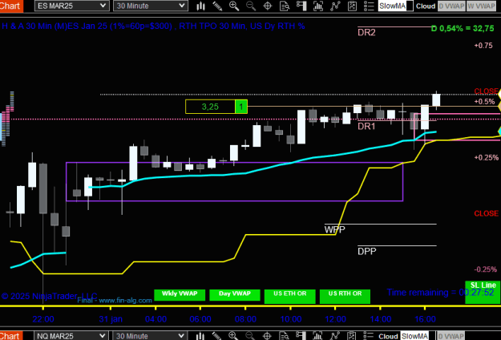
Task: Select the orange Chart tab of ES window
Action: [11, 6]
